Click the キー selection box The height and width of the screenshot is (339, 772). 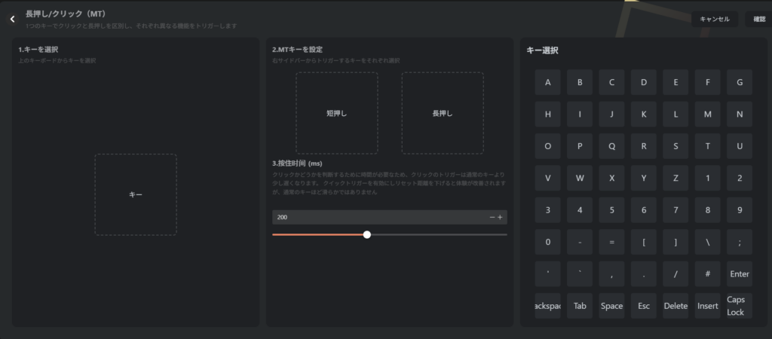tap(136, 194)
